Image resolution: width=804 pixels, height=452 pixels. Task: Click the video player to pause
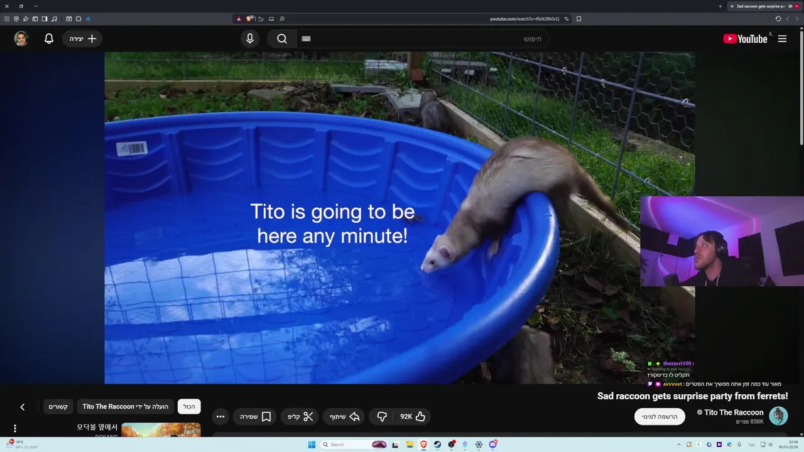click(x=399, y=217)
